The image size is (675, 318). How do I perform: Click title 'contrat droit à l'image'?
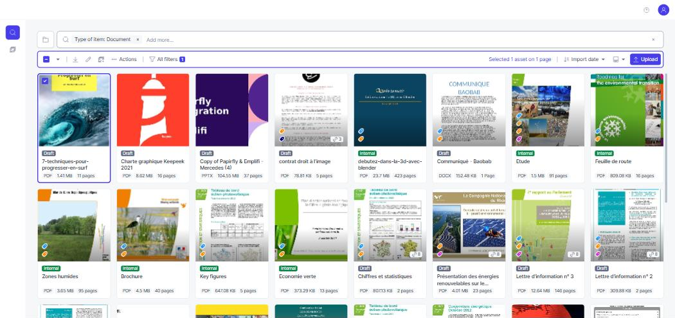coord(305,161)
